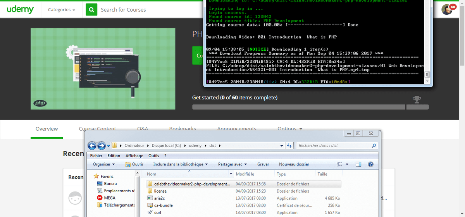Open the Organiser dropdown

point(104,164)
